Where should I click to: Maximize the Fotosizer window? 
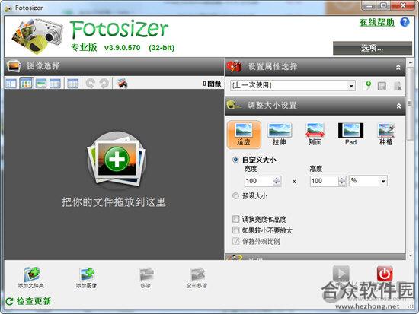pyautogui.click(x=383, y=6)
